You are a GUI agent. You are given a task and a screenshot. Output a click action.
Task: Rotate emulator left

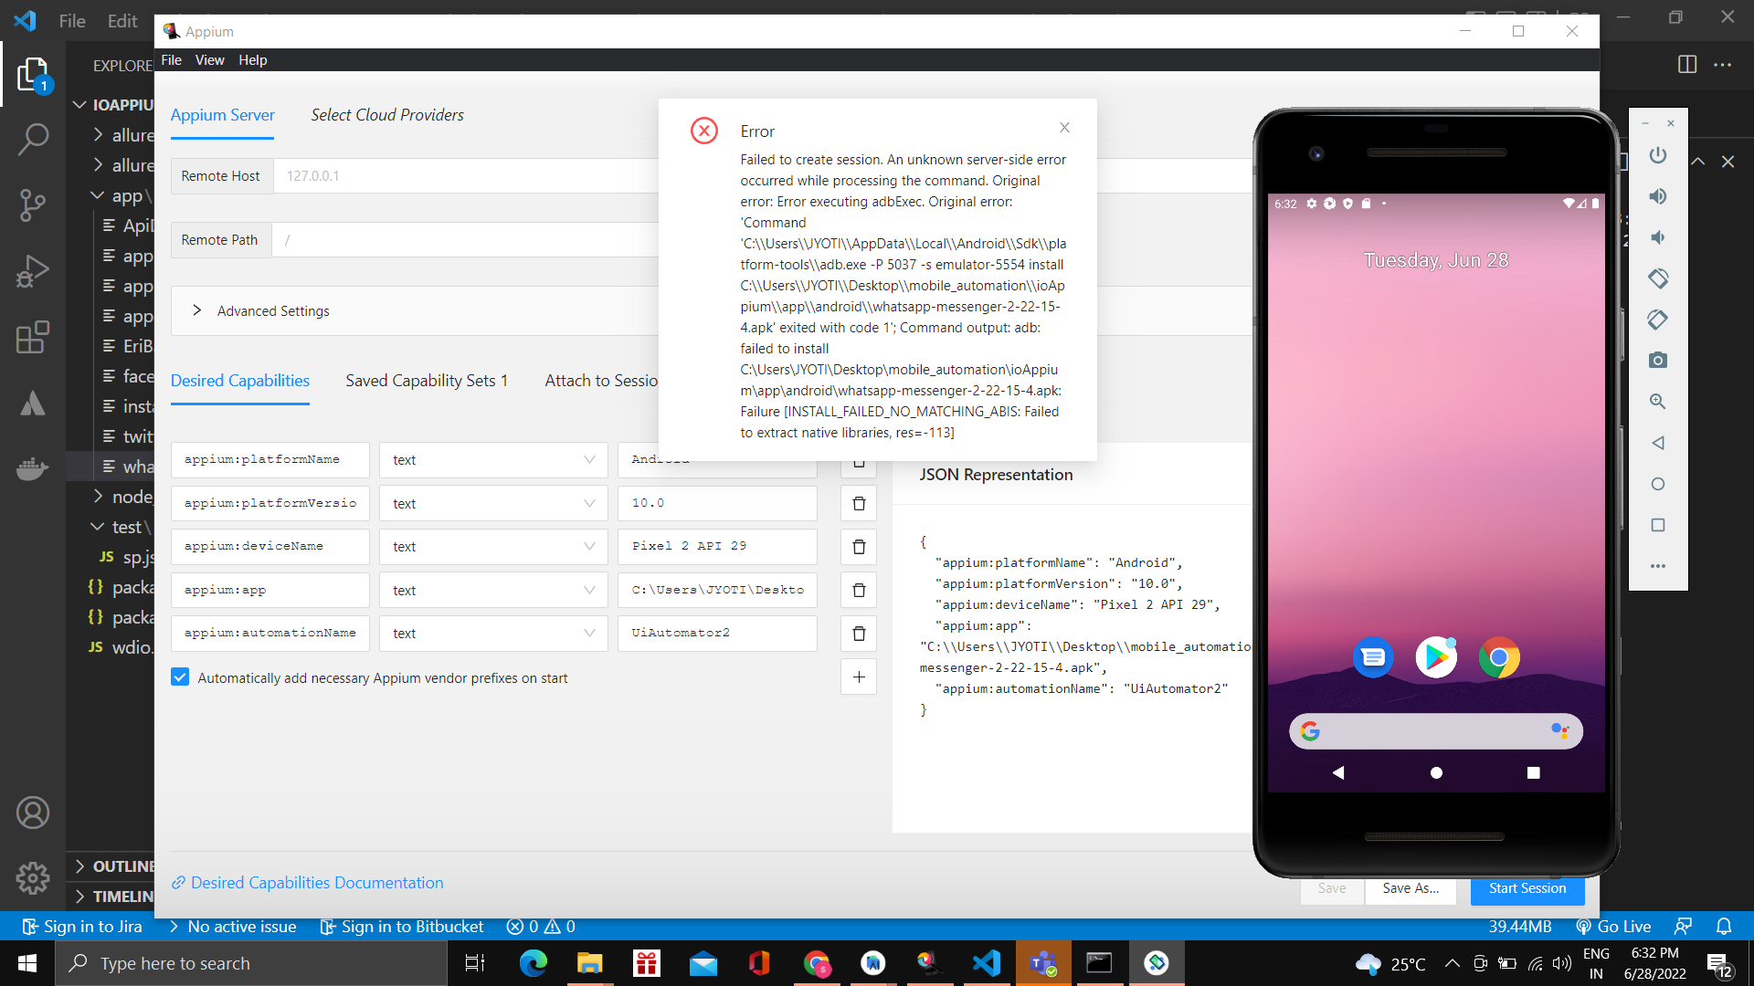click(x=1658, y=278)
